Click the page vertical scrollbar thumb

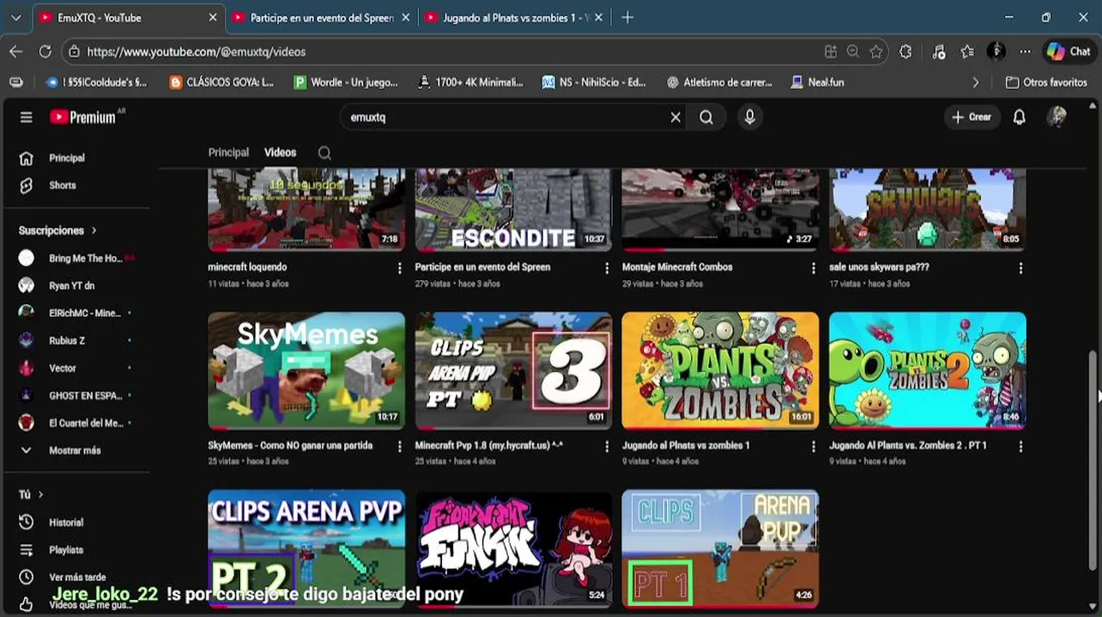1093,458
